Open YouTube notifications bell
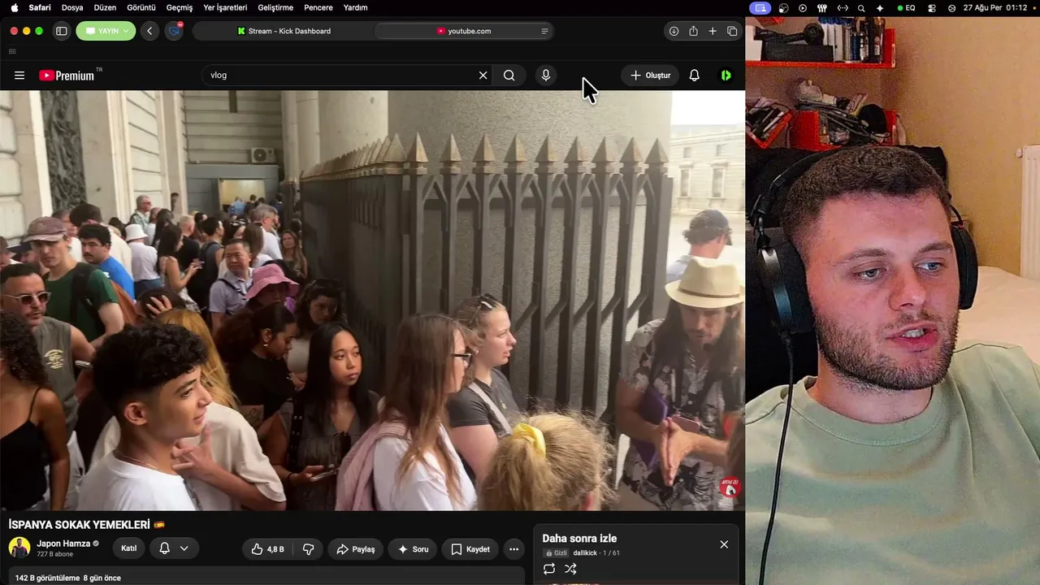Screen dimensions: 1040x585 coord(694,76)
